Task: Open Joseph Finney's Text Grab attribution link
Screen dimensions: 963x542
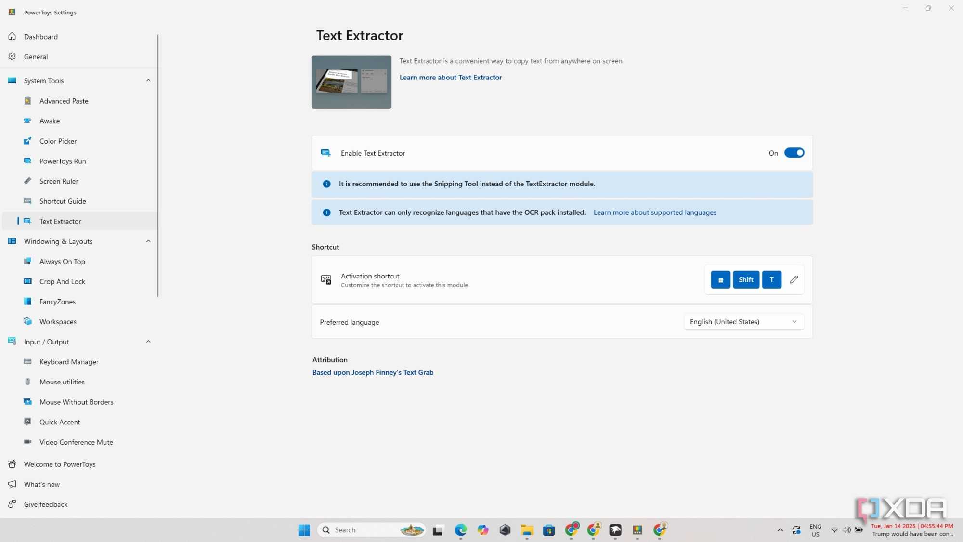Action: coord(373,372)
